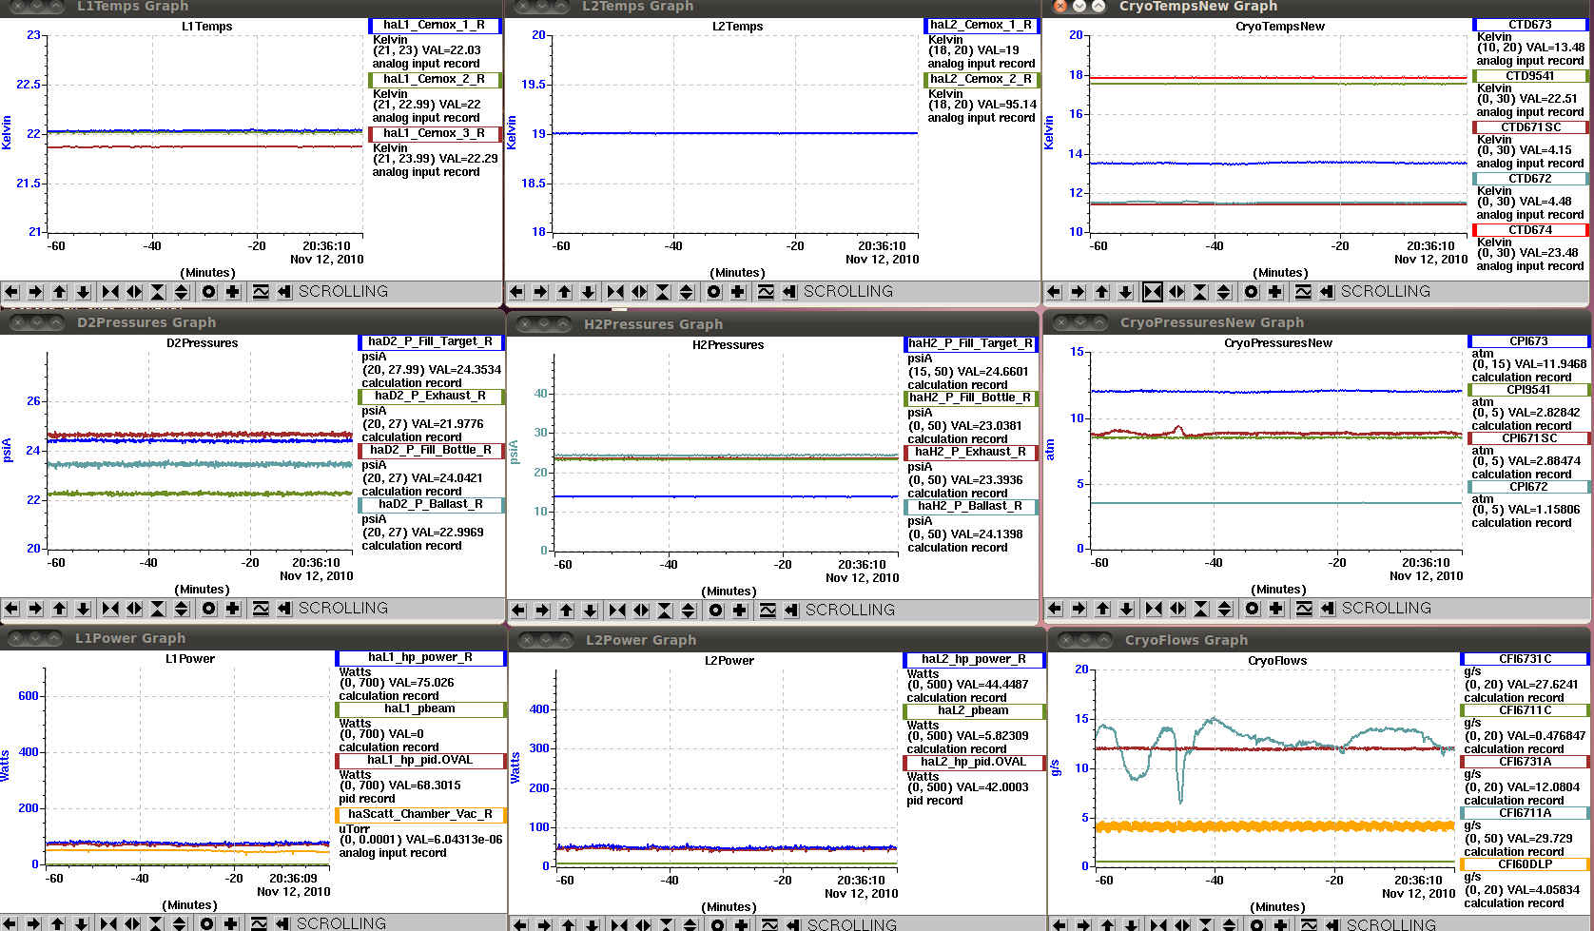Screen dimensions: 1594x931
Task: Toggle scrolling mode in CryoPressuresNew graph
Action: point(1328,609)
